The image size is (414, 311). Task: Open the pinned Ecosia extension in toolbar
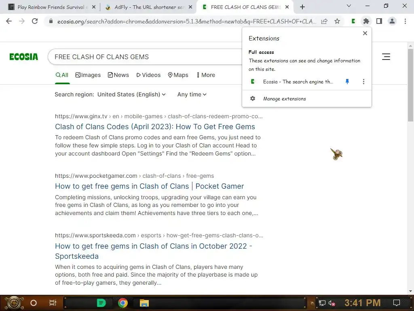353,21
